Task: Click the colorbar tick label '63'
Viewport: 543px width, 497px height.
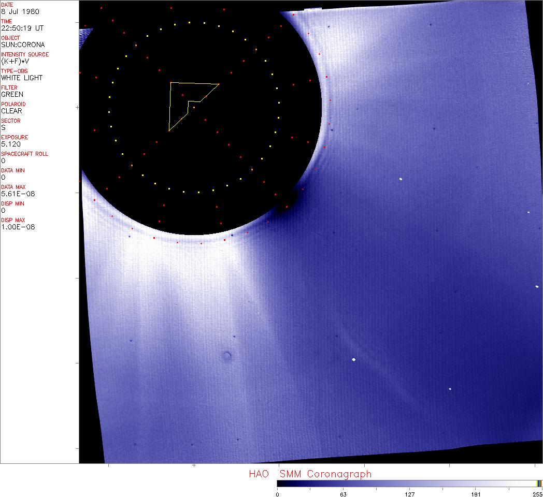Action: coord(343,494)
